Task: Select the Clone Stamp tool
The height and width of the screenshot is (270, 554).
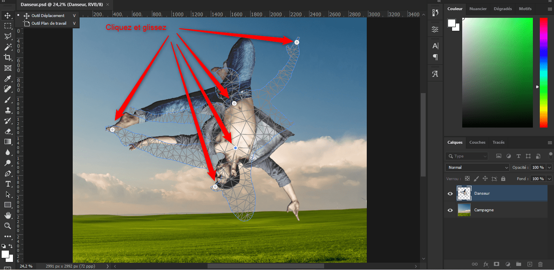Action: point(7,110)
